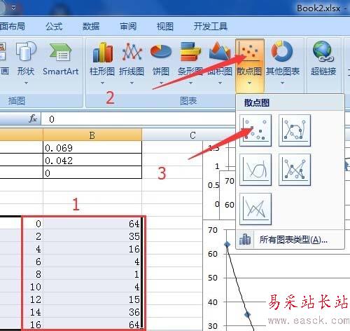Image resolution: width=350 pixels, height=331 pixels.
Task: Switch to the Formulas (公式) tab
Action: [54, 26]
